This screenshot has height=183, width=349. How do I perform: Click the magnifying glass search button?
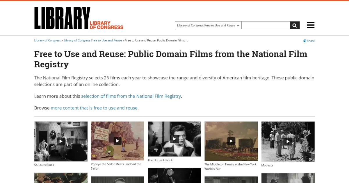295,25
